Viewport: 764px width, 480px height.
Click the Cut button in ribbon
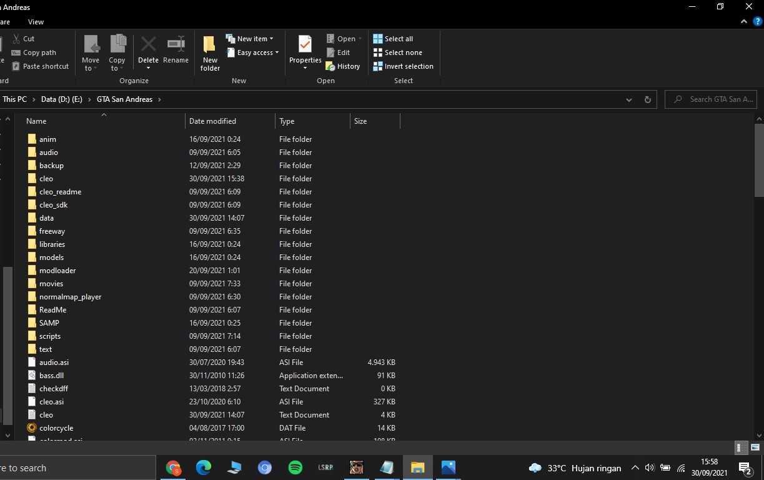(24, 39)
